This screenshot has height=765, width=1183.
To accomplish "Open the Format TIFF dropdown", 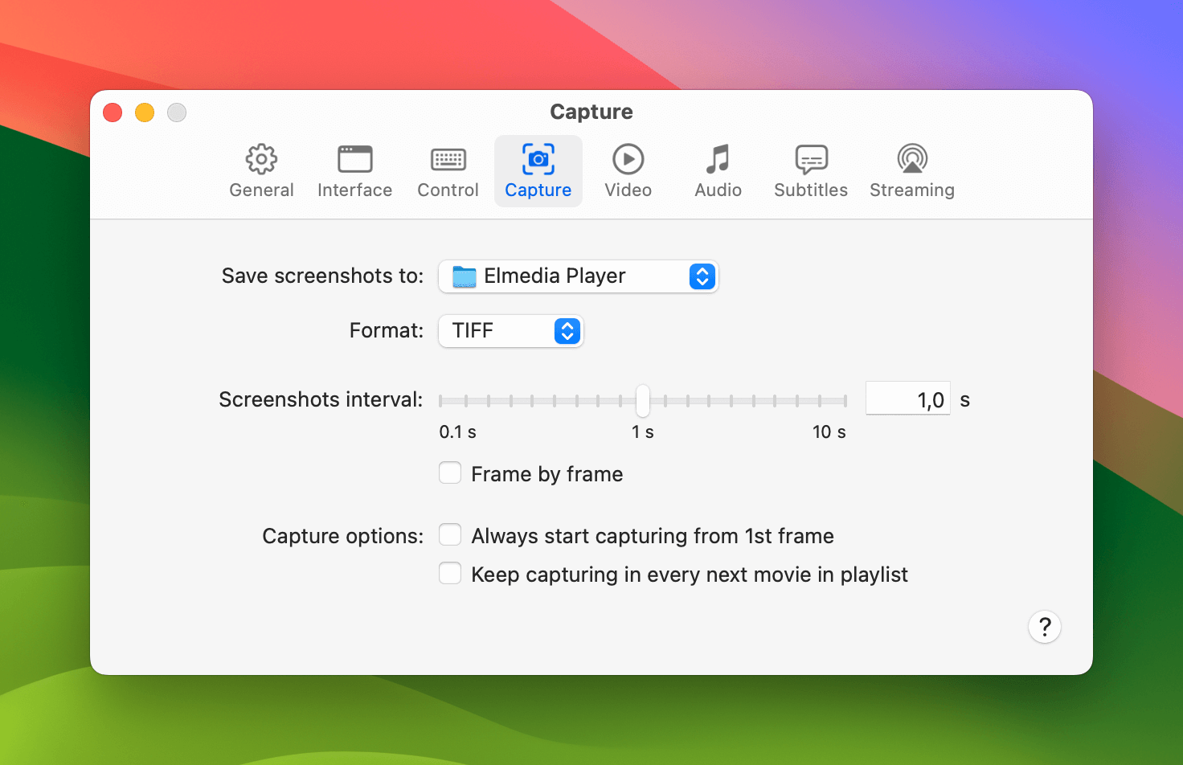I will pos(510,331).
